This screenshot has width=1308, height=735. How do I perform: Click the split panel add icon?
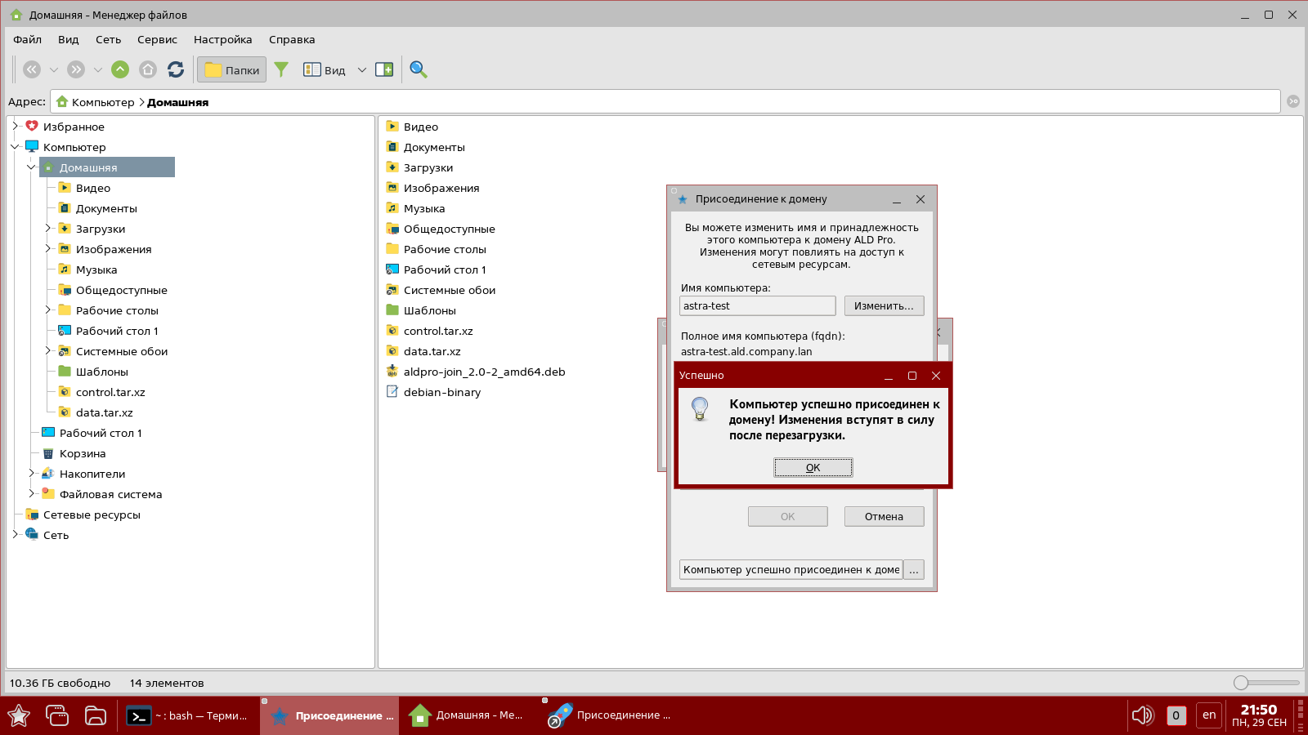384,69
